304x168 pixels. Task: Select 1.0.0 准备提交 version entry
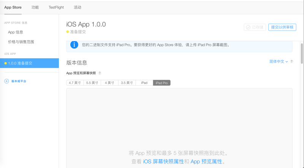pyautogui.click(x=30, y=63)
